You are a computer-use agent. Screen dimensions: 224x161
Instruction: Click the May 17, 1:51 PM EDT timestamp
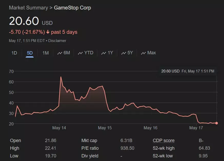point(27,41)
